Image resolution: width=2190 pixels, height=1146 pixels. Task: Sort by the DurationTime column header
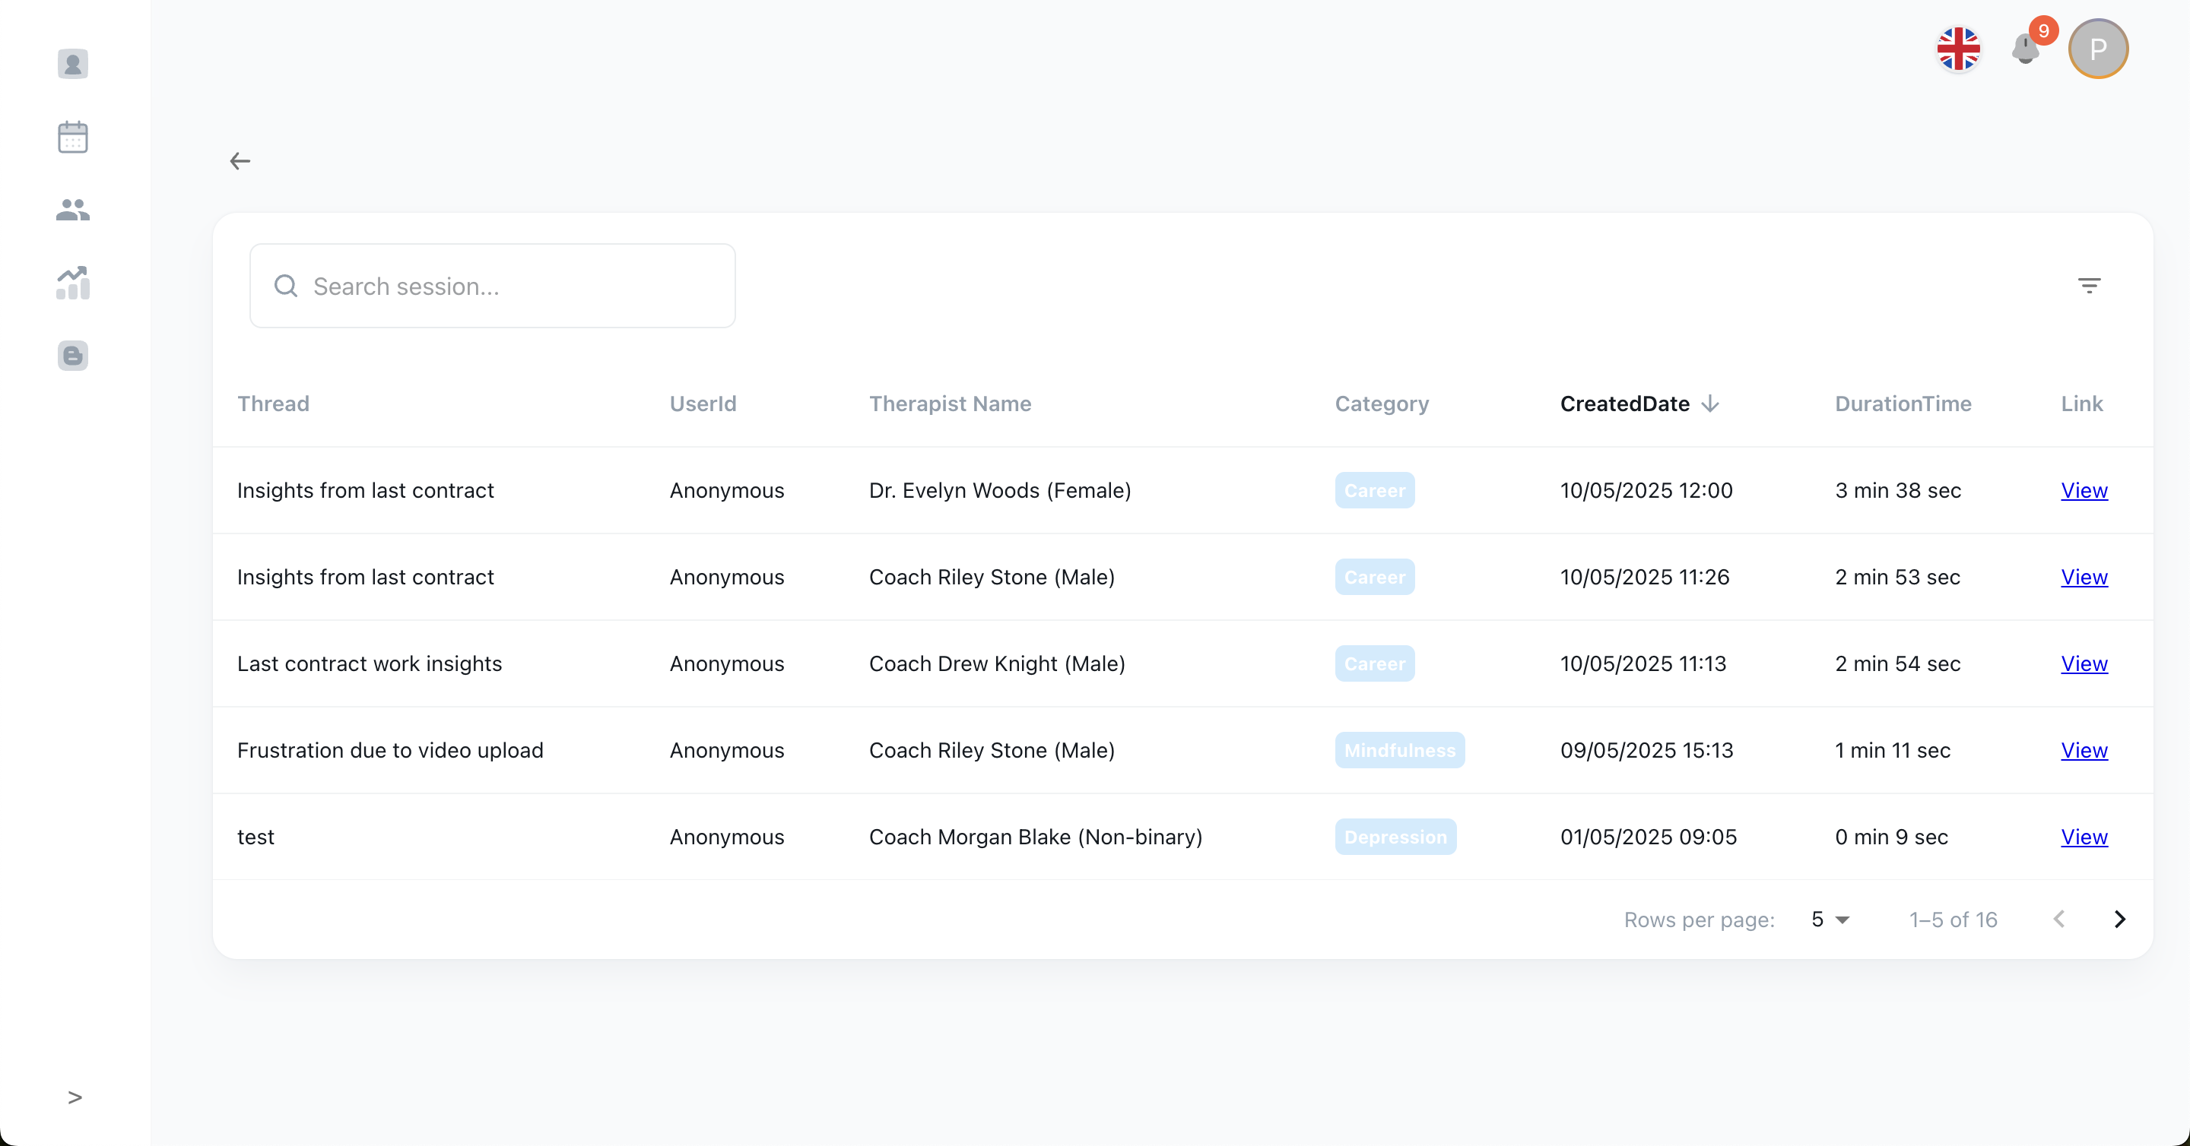coord(1903,404)
